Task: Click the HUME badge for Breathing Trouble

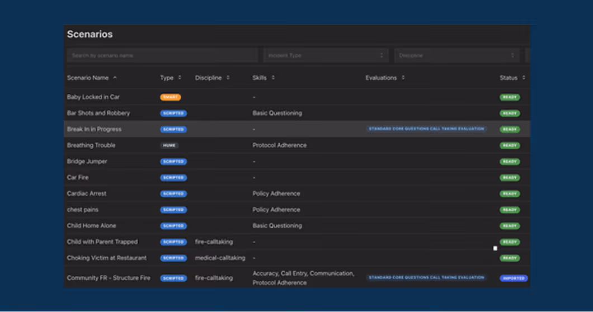Action: point(170,145)
